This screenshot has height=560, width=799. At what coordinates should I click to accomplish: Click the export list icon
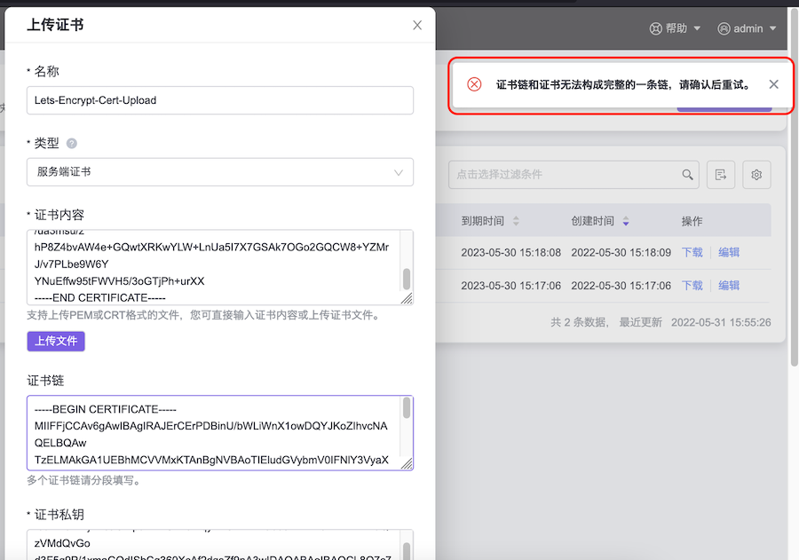[x=721, y=175]
